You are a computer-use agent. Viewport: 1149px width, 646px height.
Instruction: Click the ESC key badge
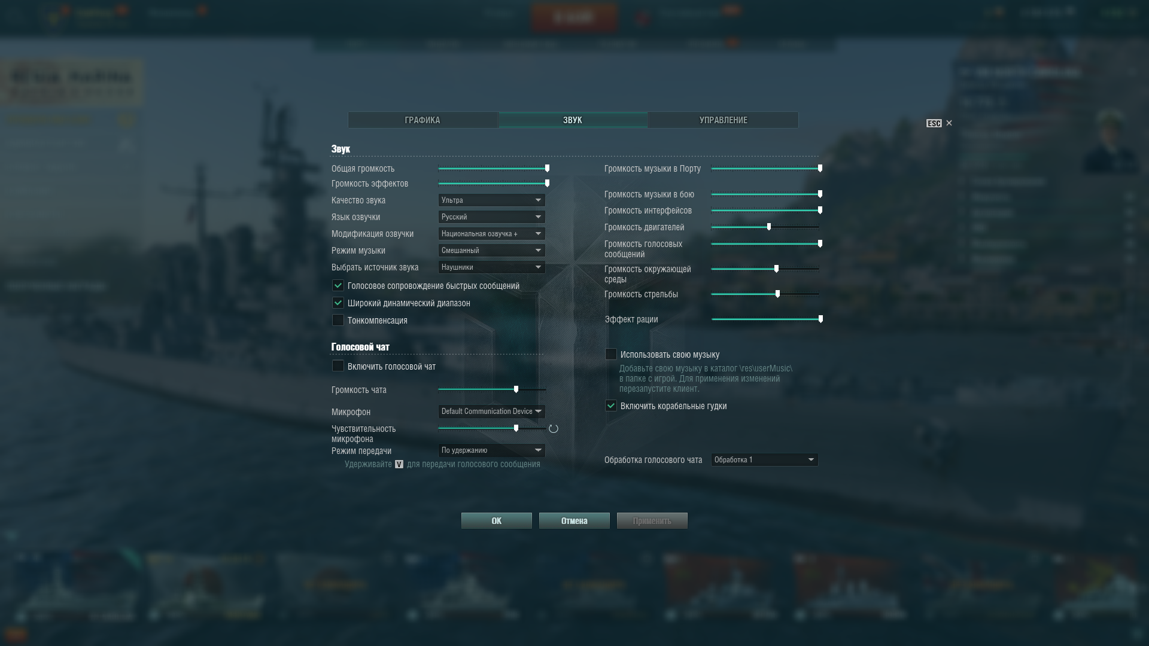(934, 123)
